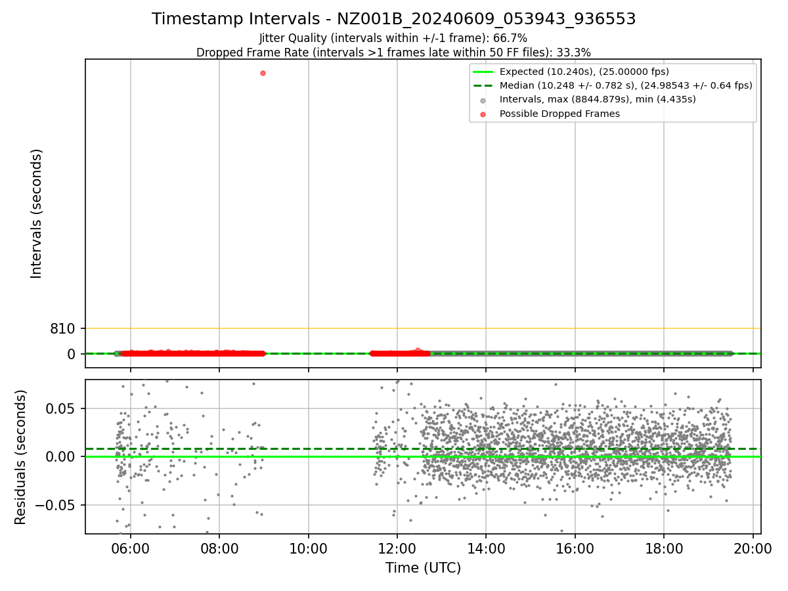This screenshot has height=591, width=788.
Task: Click the legend entry "Median (10.248 +/- 0.782 s)"
Action: (x=626, y=85)
